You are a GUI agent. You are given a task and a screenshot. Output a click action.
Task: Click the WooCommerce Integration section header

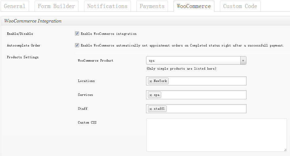pyautogui.click(x=33, y=21)
